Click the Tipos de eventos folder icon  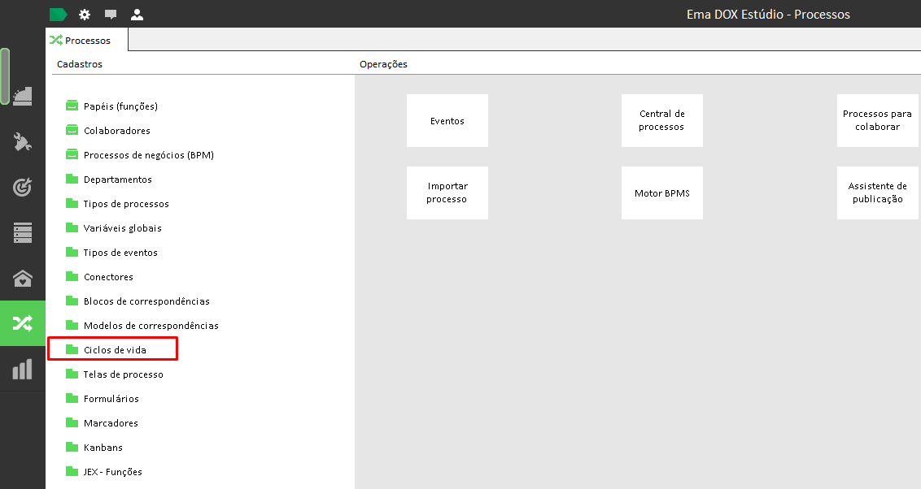point(72,252)
